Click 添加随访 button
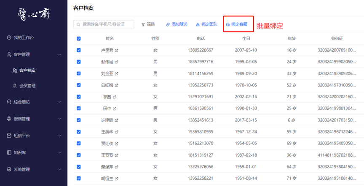 pos(177,24)
